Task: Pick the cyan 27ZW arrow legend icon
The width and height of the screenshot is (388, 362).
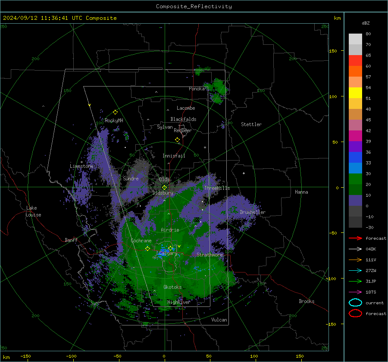Action: click(355, 271)
